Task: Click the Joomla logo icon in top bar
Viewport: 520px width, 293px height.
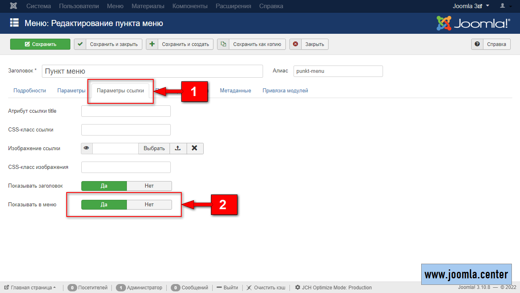Action: (x=13, y=6)
